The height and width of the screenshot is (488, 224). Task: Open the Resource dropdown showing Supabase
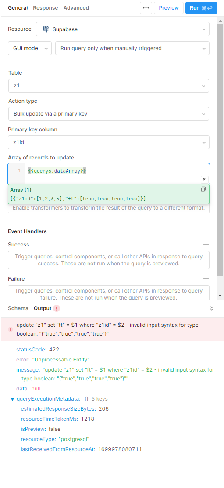[123, 29]
